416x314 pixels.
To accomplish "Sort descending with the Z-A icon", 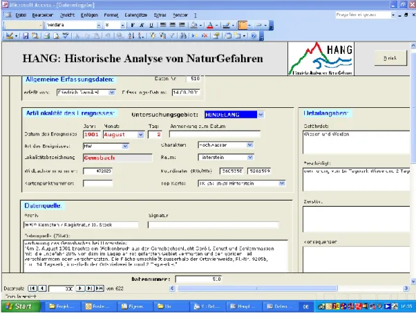I will [140, 35].
